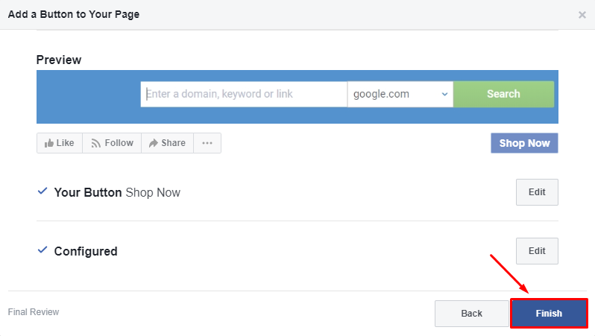Click the Share button in preview
Image resolution: width=595 pixels, height=336 pixels.
tap(167, 143)
